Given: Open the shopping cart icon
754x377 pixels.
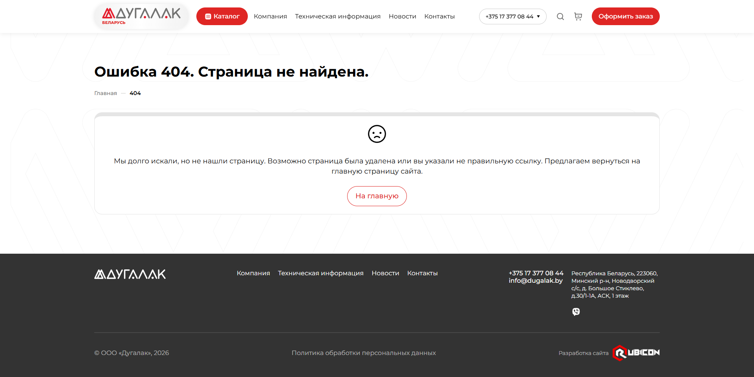Looking at the screenshot, I should tap(578, 16).
